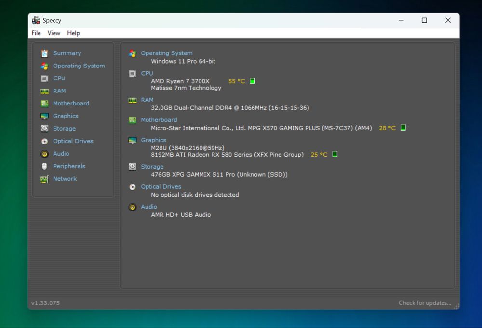Click the Audio speaker icon in sidebar

44,154
